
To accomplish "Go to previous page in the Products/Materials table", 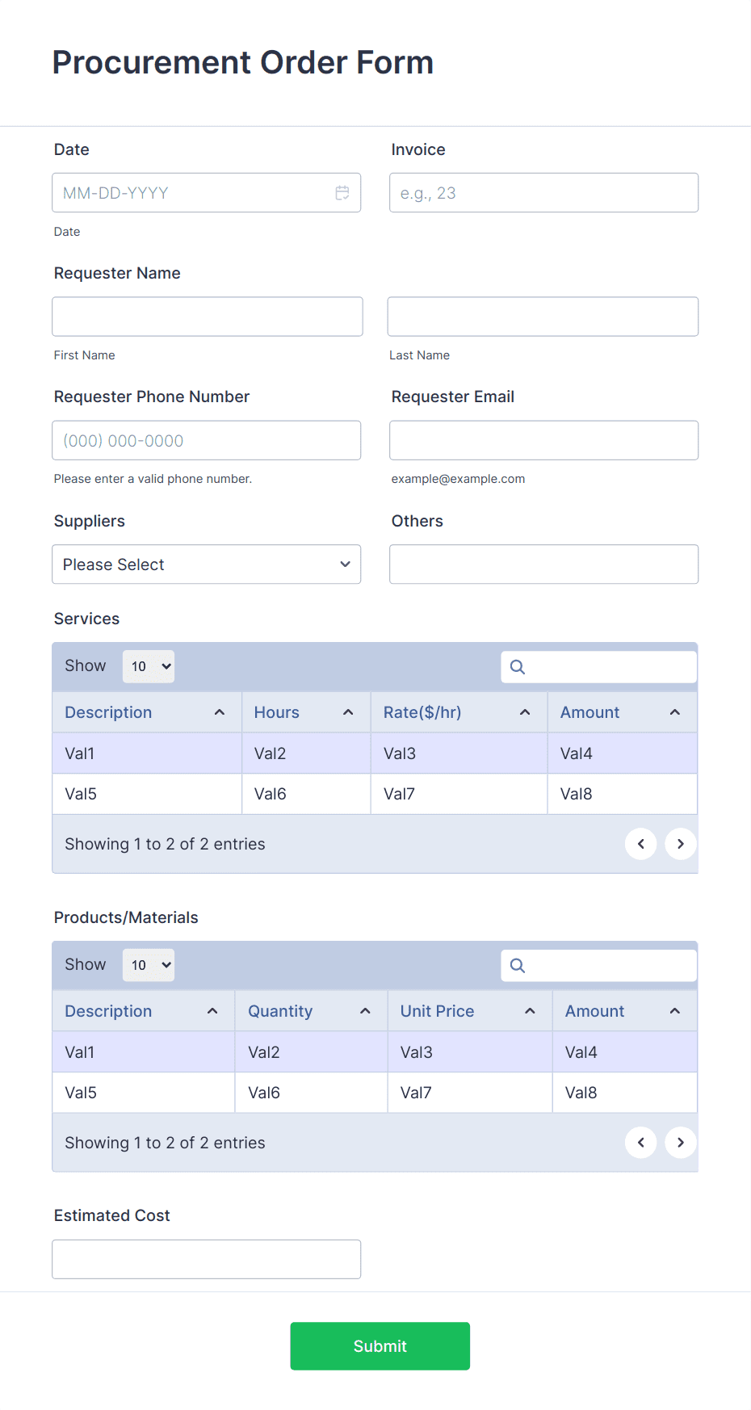I will (640, 1142).
